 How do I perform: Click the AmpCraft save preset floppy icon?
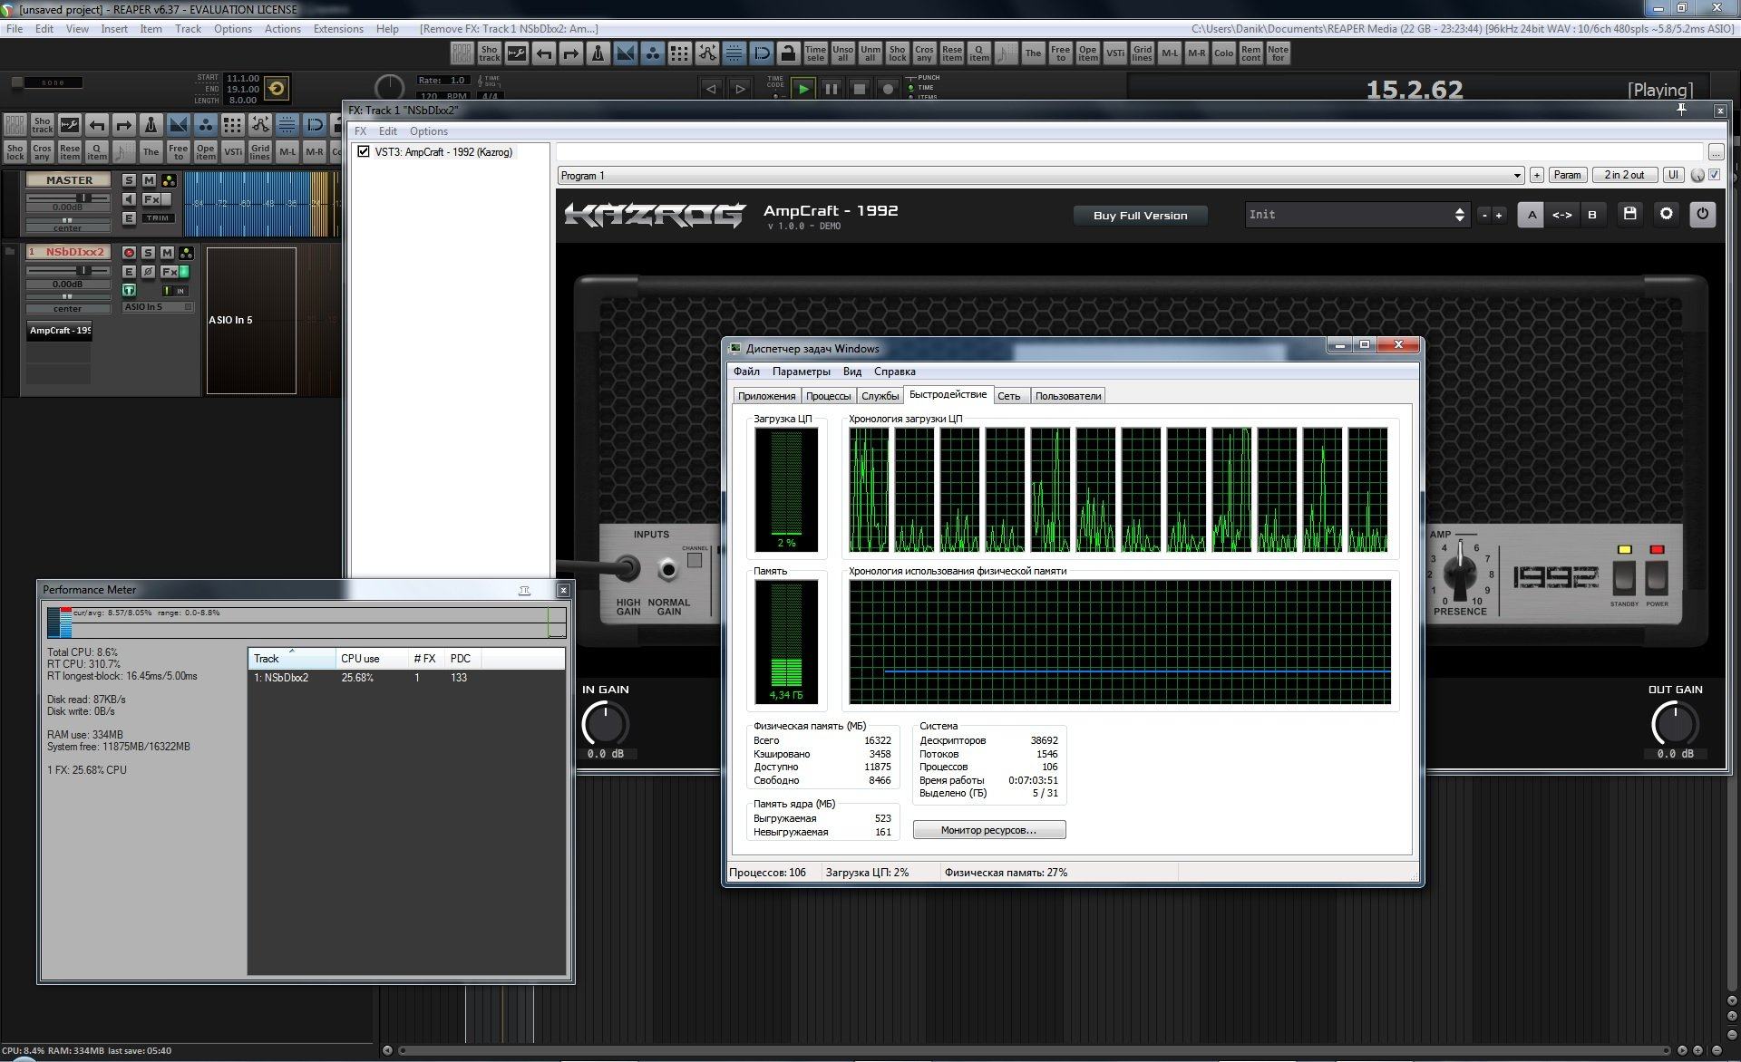1629,215
